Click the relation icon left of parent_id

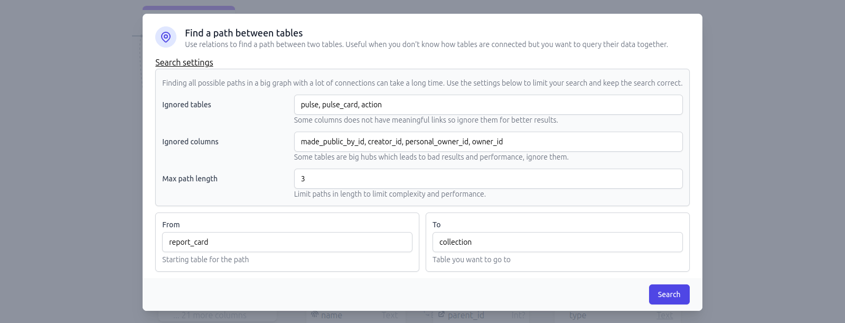pyautogui.click(x=429, y=315)
